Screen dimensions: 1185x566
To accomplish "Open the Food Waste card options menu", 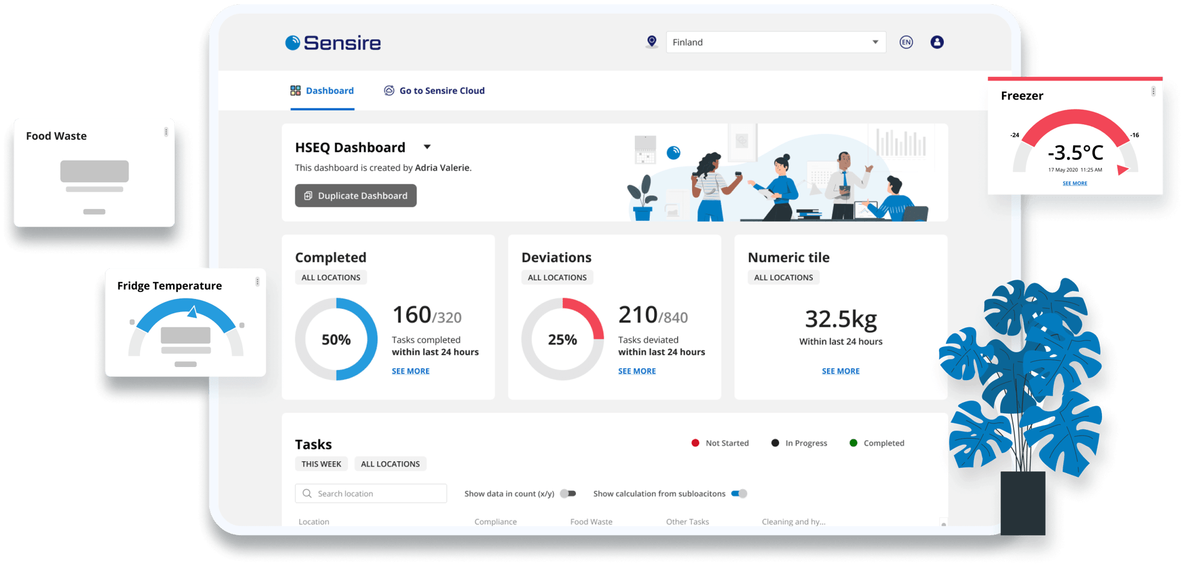I will (166, 132).
